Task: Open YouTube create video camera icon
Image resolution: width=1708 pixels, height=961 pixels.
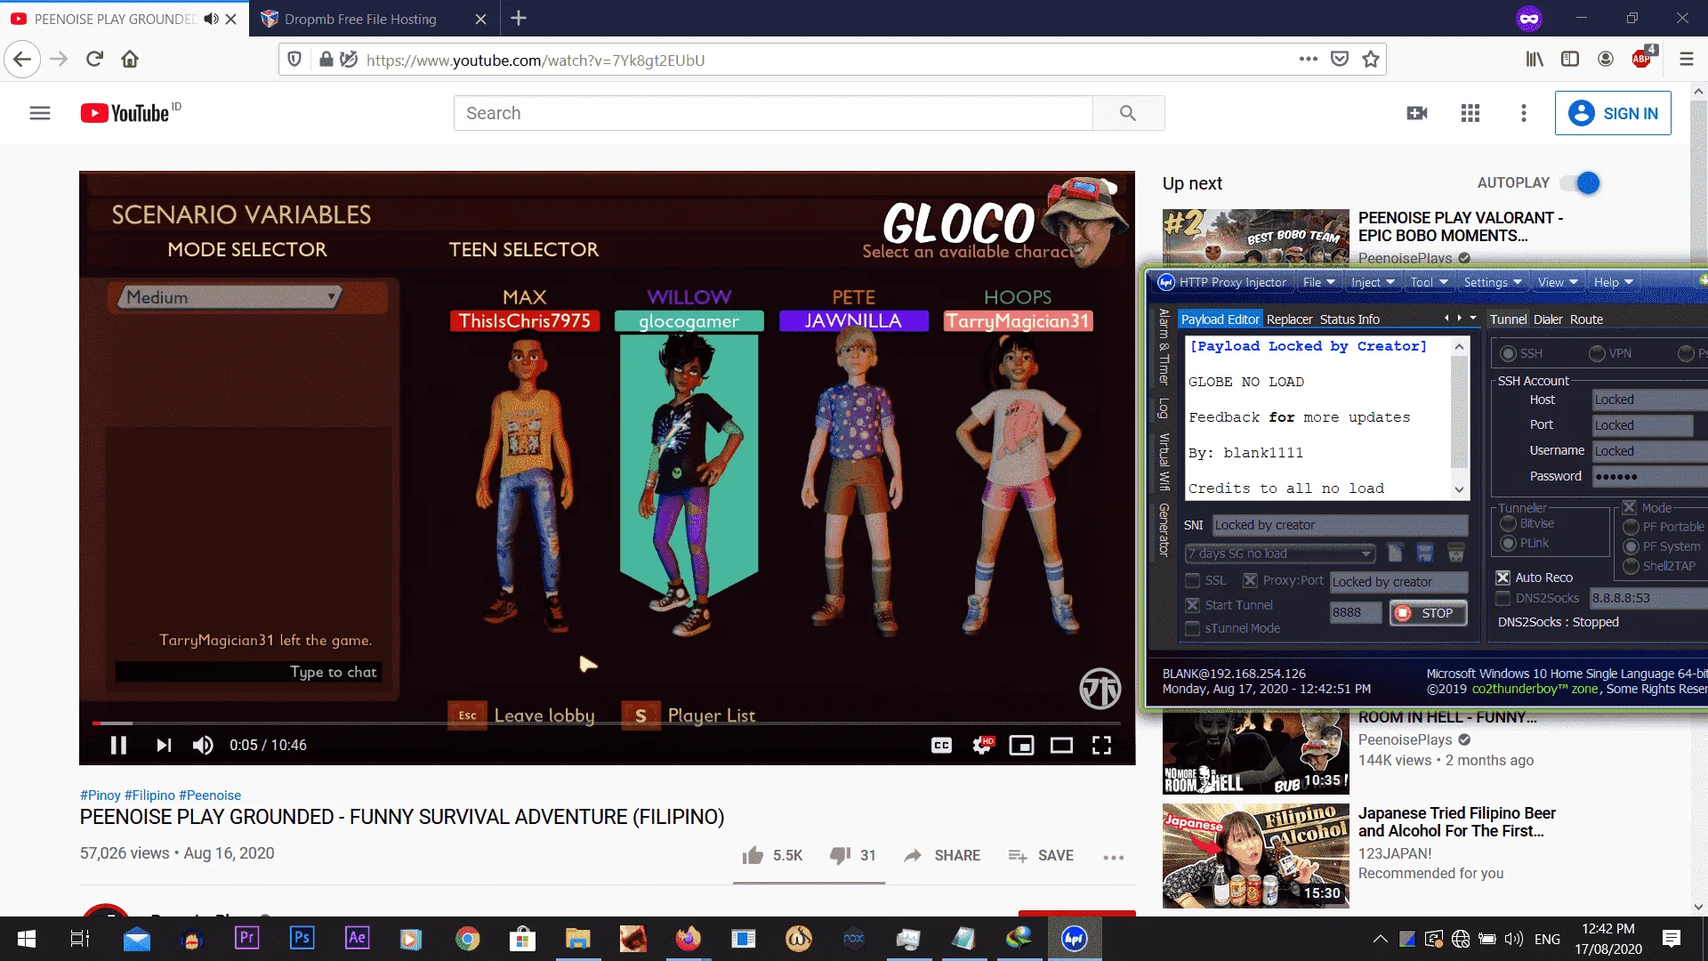Action: pyautogui.click(x=1417, y=113)
